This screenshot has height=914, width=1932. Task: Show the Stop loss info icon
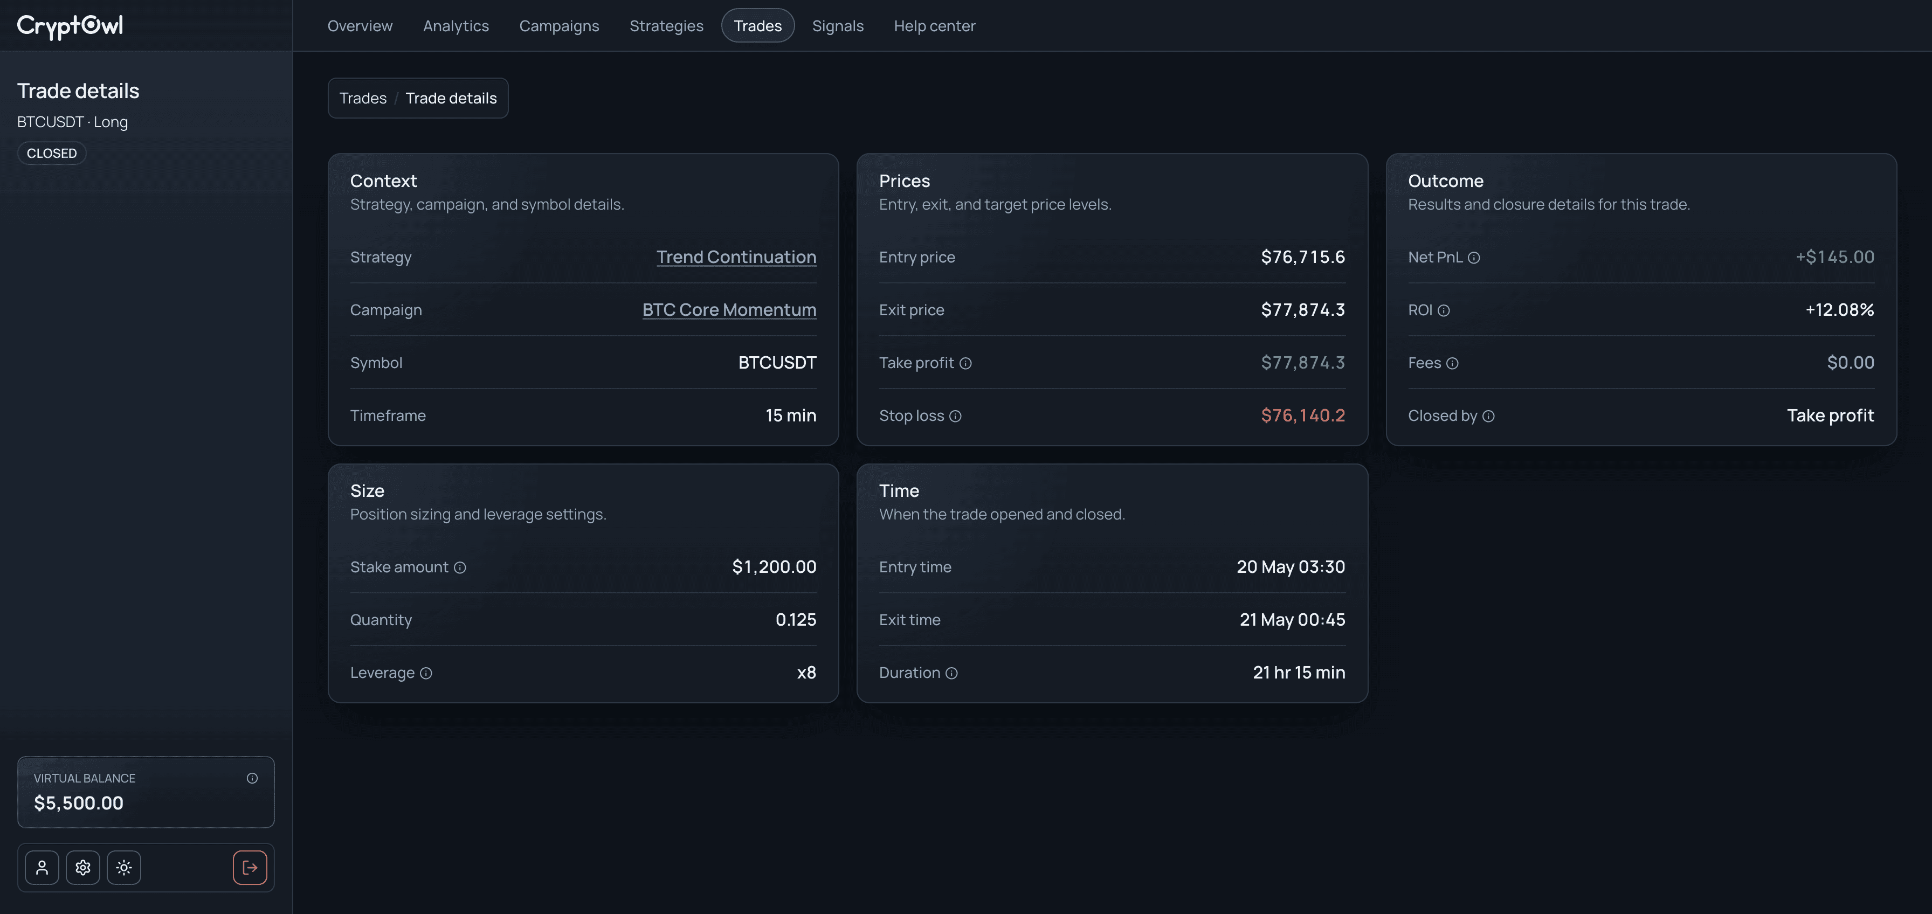[x=956, y=416]
